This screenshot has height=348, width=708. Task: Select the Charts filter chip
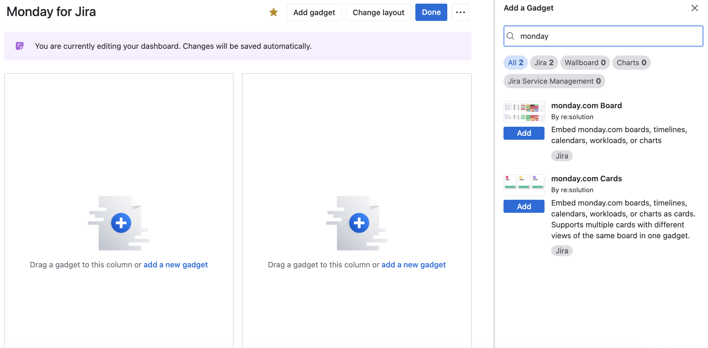coord(631,63)
